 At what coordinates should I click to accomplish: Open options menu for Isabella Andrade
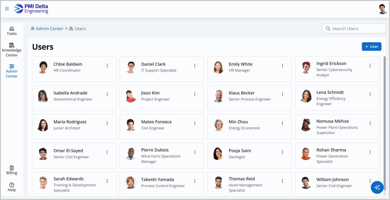(x=107, y=94)
